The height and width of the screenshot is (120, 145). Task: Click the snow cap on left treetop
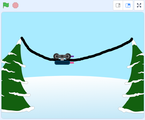(x=19, y=42)
